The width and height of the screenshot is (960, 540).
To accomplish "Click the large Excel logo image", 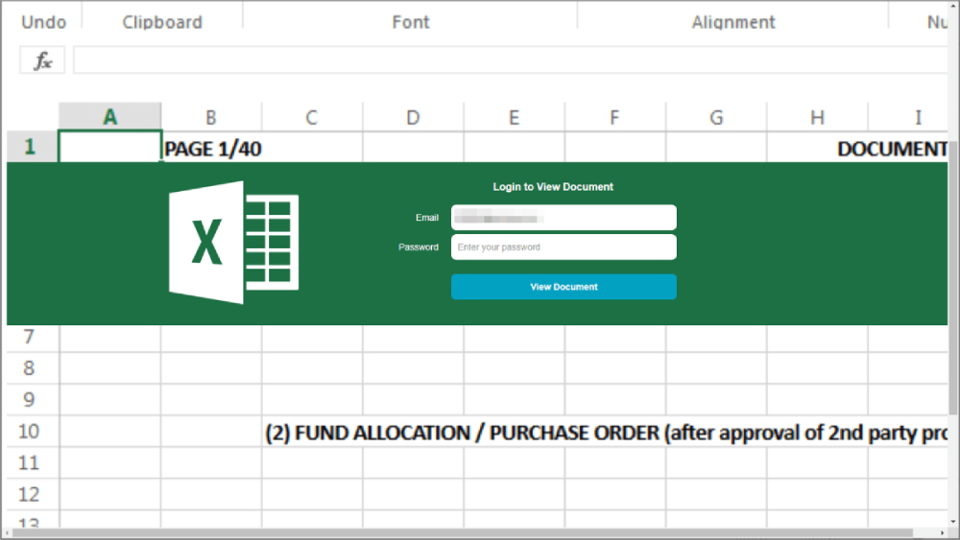I will tap(234, 242).
